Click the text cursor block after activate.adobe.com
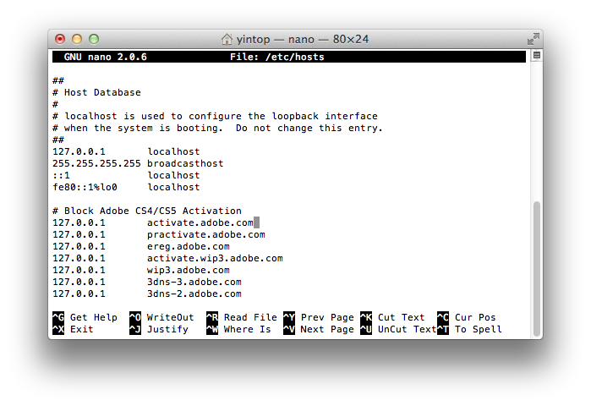 tap(256, 222)
